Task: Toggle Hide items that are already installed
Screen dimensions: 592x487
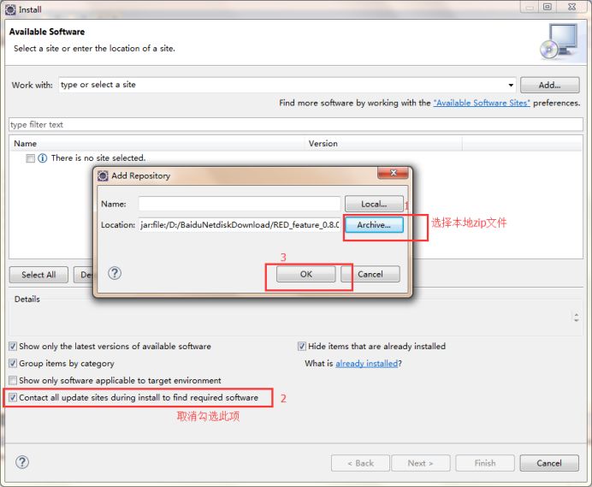Action: [302, 346]
